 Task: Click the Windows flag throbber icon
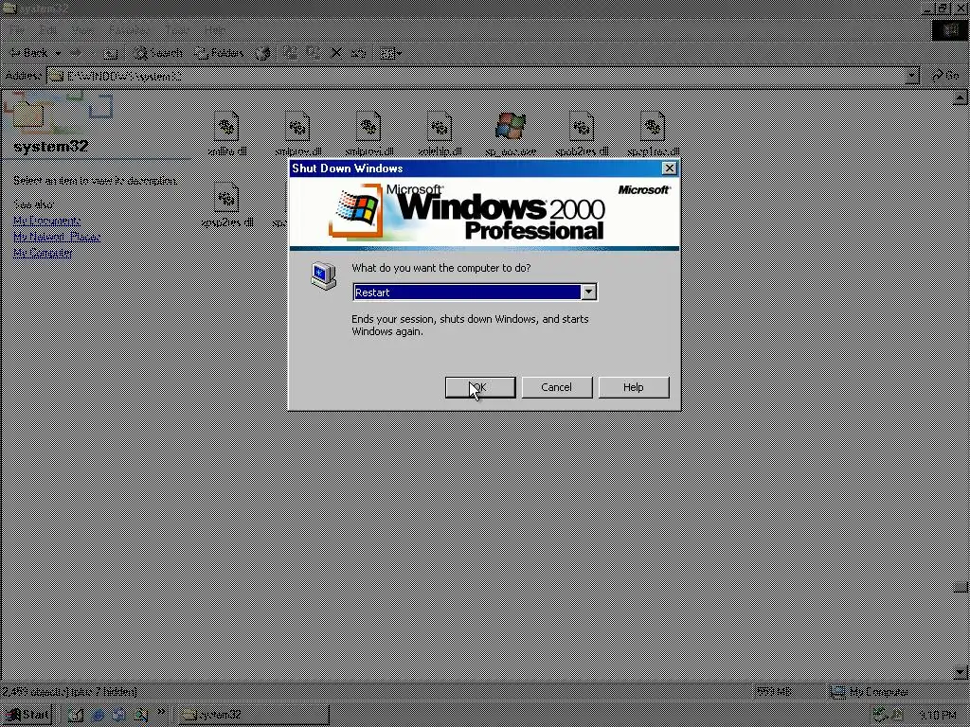[x=950, y=29]
